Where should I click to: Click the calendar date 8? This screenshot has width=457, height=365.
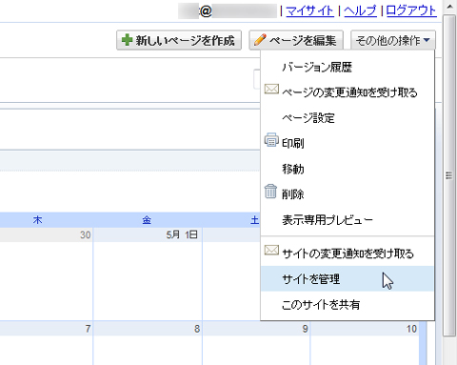coord(197,329)
